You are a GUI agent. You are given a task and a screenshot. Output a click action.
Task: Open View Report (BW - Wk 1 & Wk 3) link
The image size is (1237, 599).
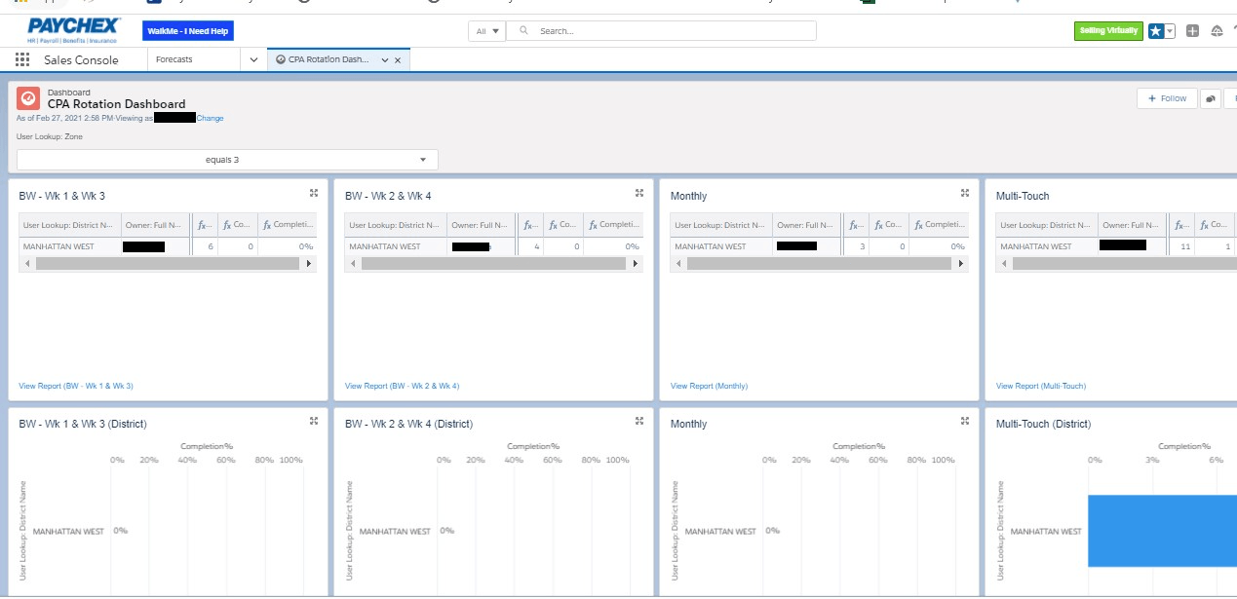click(x=76, y=386)
